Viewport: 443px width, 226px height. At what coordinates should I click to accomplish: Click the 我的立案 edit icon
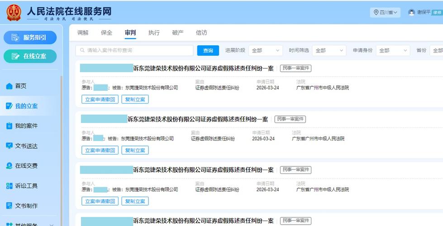click(10, 106)
